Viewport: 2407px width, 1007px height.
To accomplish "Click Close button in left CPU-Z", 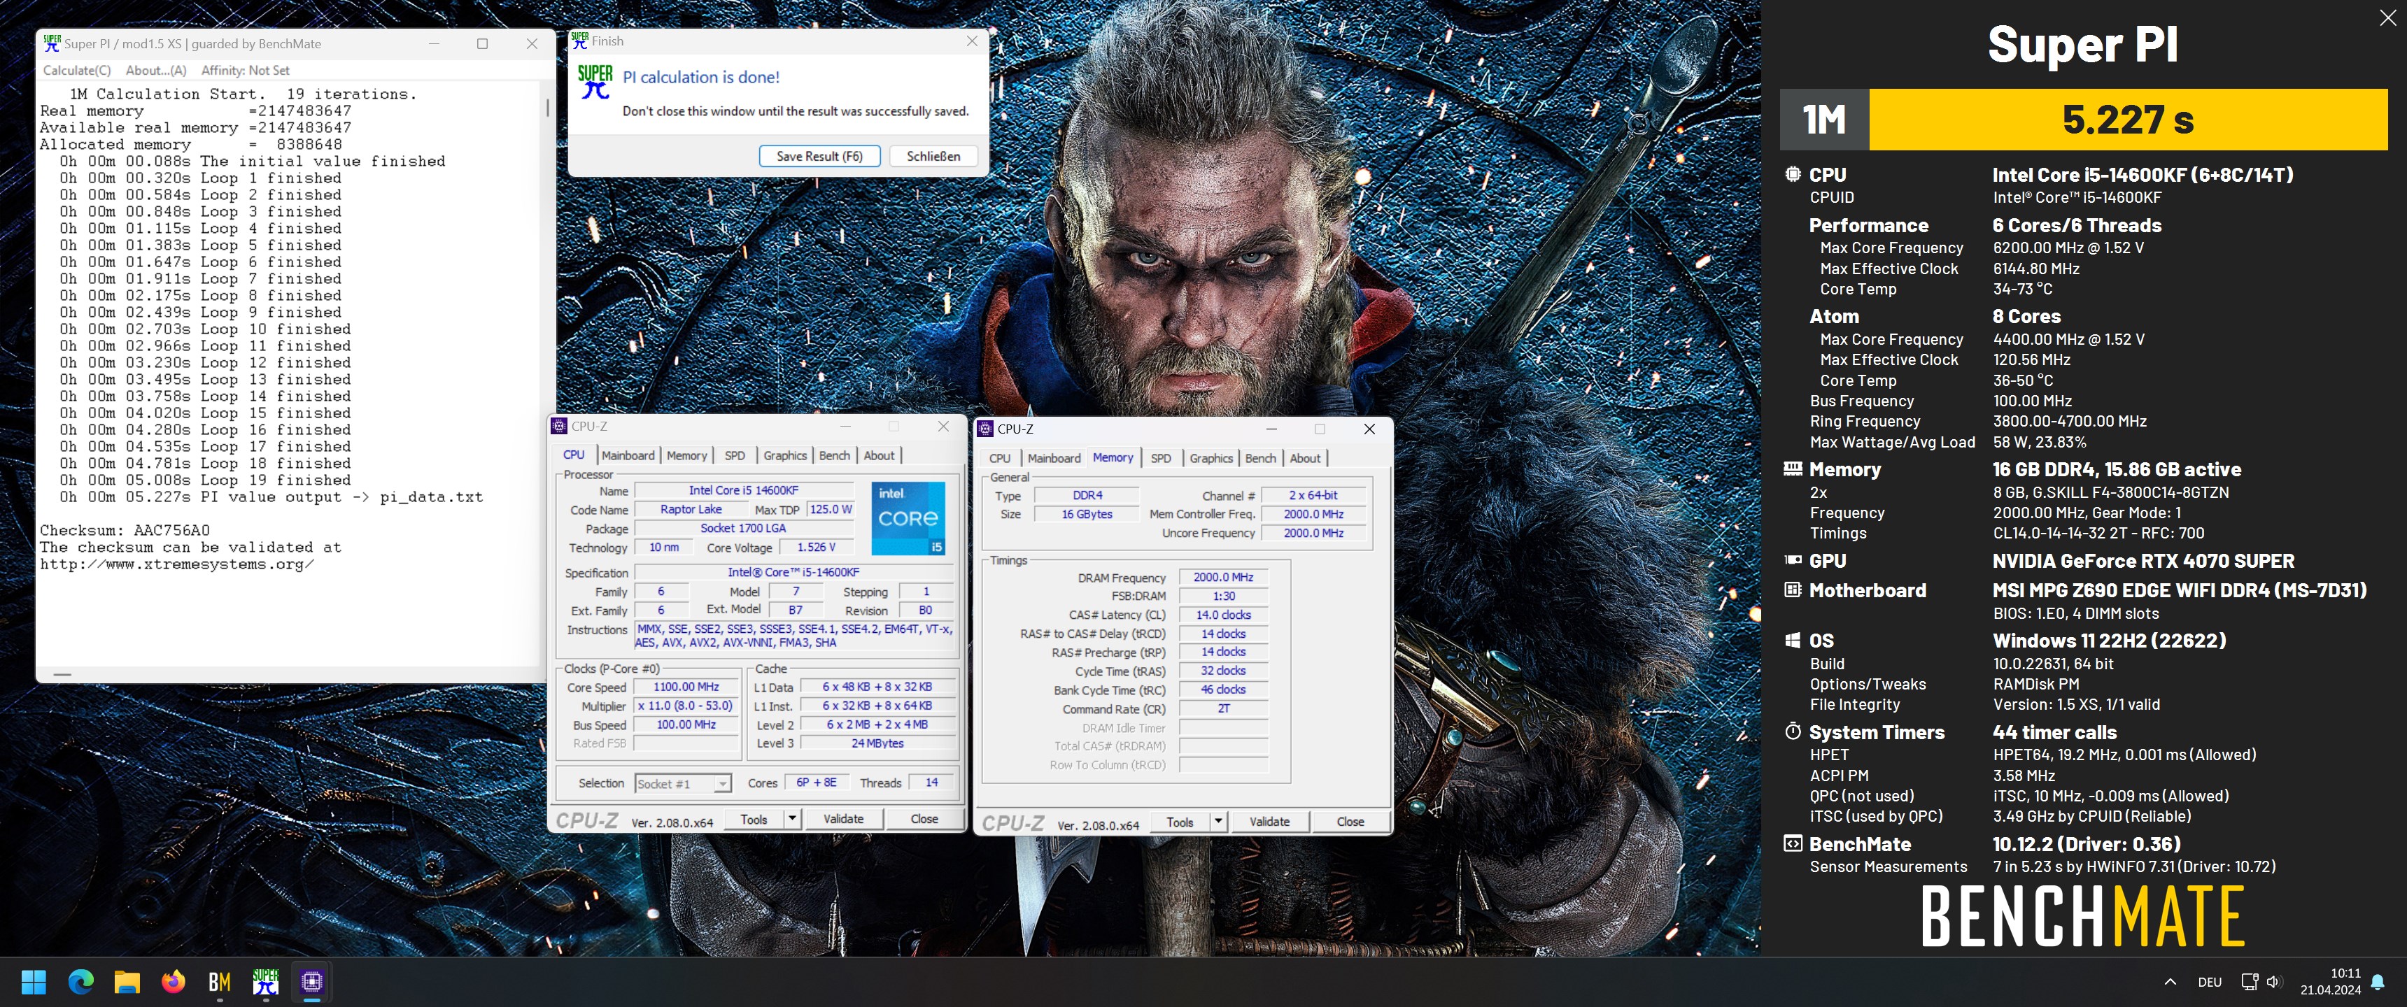I will point(924,818).
